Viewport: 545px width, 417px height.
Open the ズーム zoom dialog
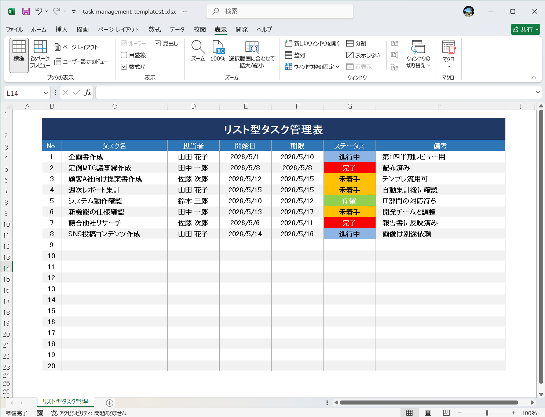coord(198,51)
